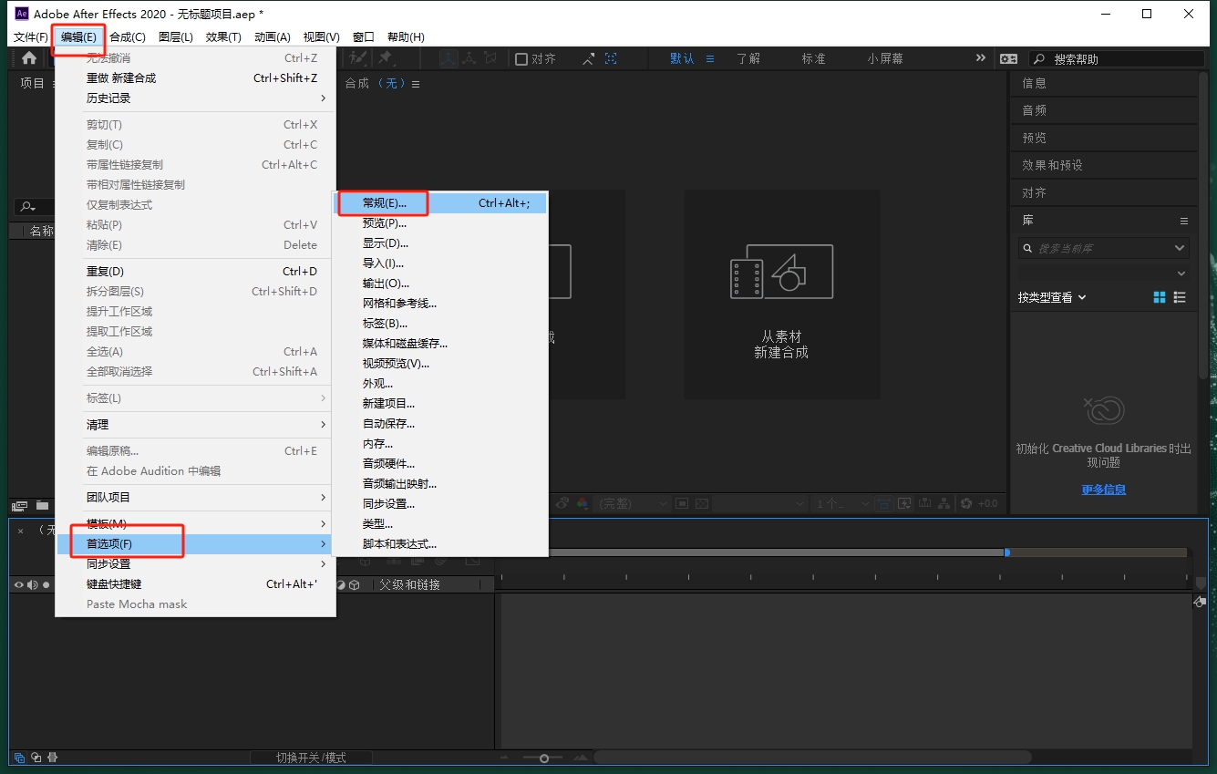The height and width of the screenshot is (774, 1217).
Task: Click the 搜索帮助 search field
Action: point(1126,59)
